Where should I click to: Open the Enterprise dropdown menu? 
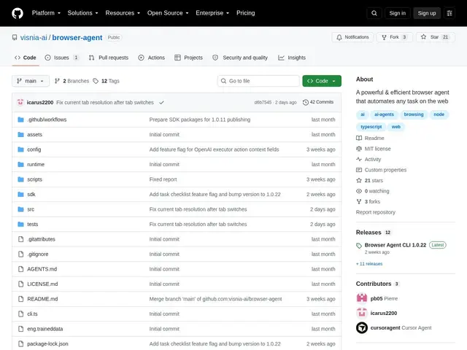click(x=212, y=13)
